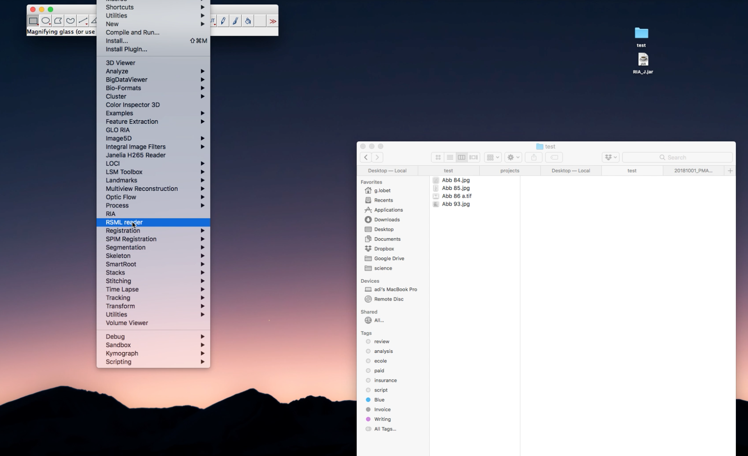Screen dimensions: 748x456
Task: Open the More Tools double-arrow menu
Action: tap(272, 21)
